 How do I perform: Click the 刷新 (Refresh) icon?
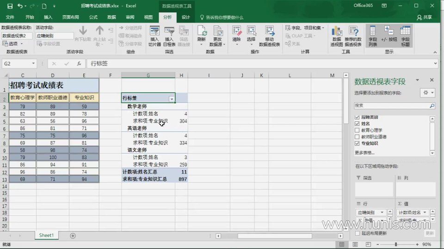coord(202,35)
